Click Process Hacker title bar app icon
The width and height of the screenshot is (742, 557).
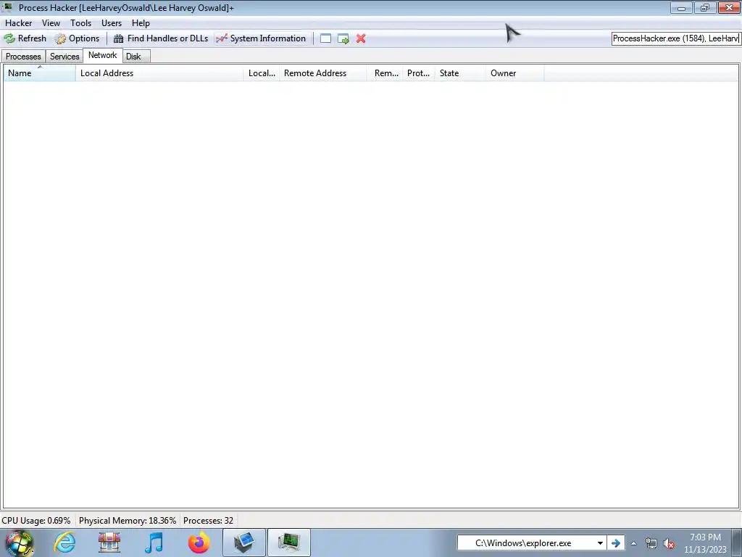(x=8, y=7)
